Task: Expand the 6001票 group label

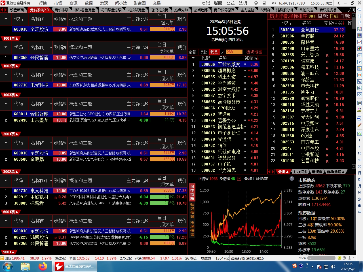Action: pyautogui.click(x=11, y=212)
